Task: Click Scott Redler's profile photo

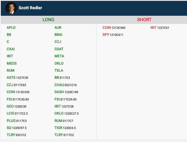Action: [11, 8]
